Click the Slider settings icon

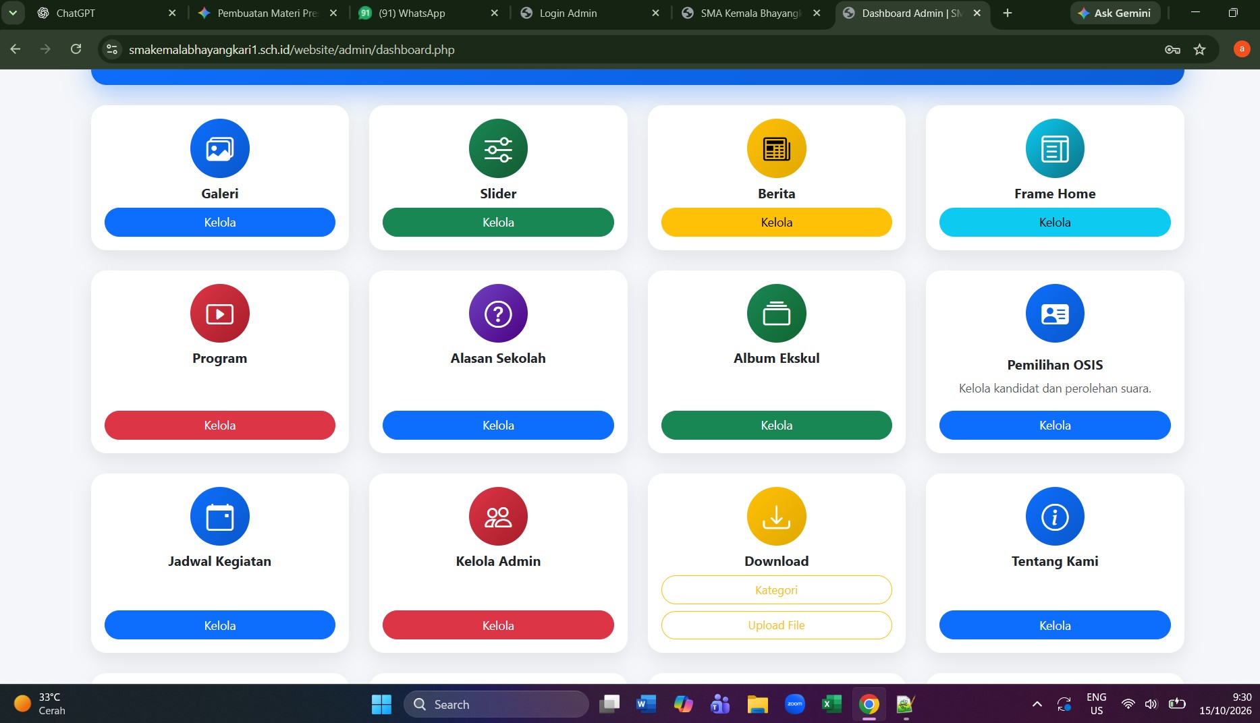[x=498, y=148]
